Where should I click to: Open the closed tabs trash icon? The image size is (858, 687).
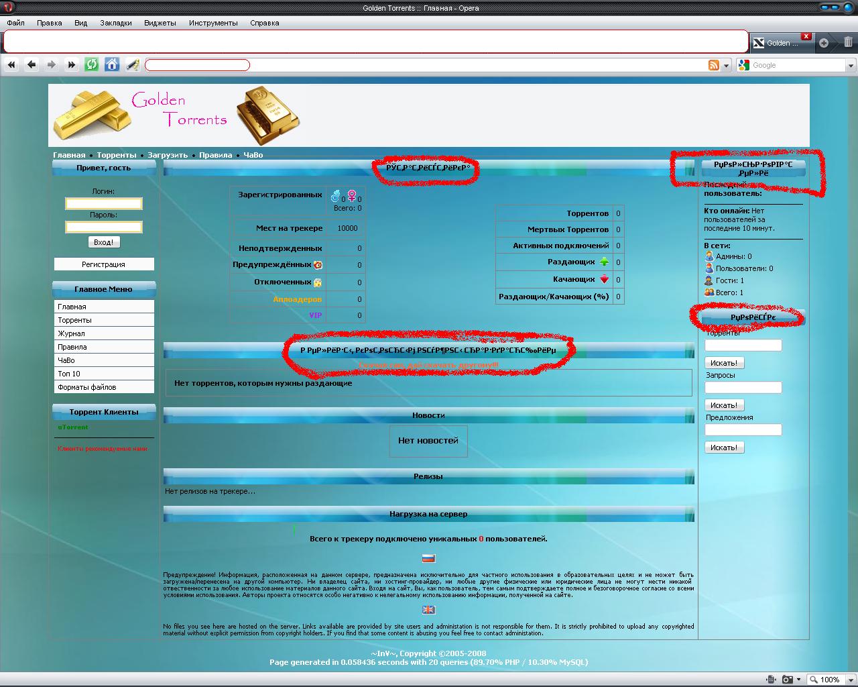848,42
